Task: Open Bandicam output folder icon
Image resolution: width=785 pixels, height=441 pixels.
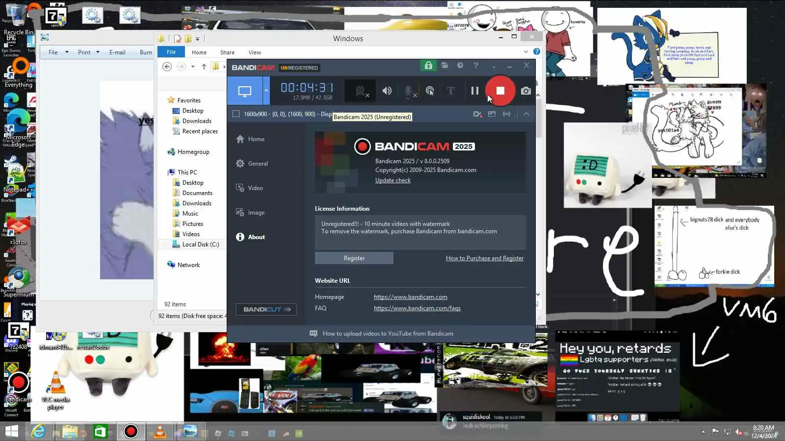Action: click(445, 65)
